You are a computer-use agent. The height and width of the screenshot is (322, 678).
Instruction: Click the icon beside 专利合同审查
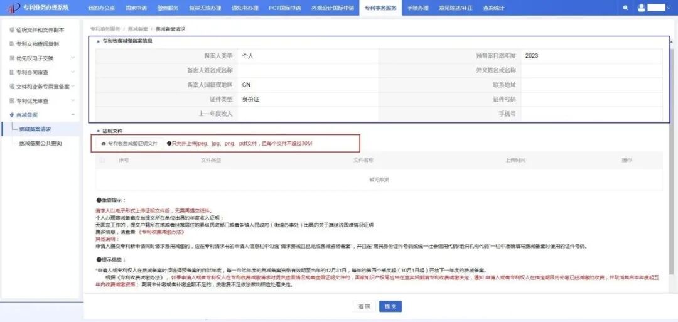[12, 72]
